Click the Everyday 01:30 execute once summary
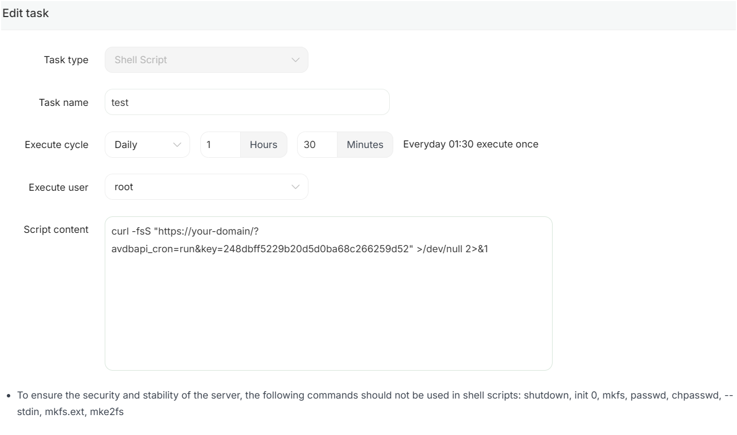The width and height of the screenshot is (737, 435). tap(470, 144)
